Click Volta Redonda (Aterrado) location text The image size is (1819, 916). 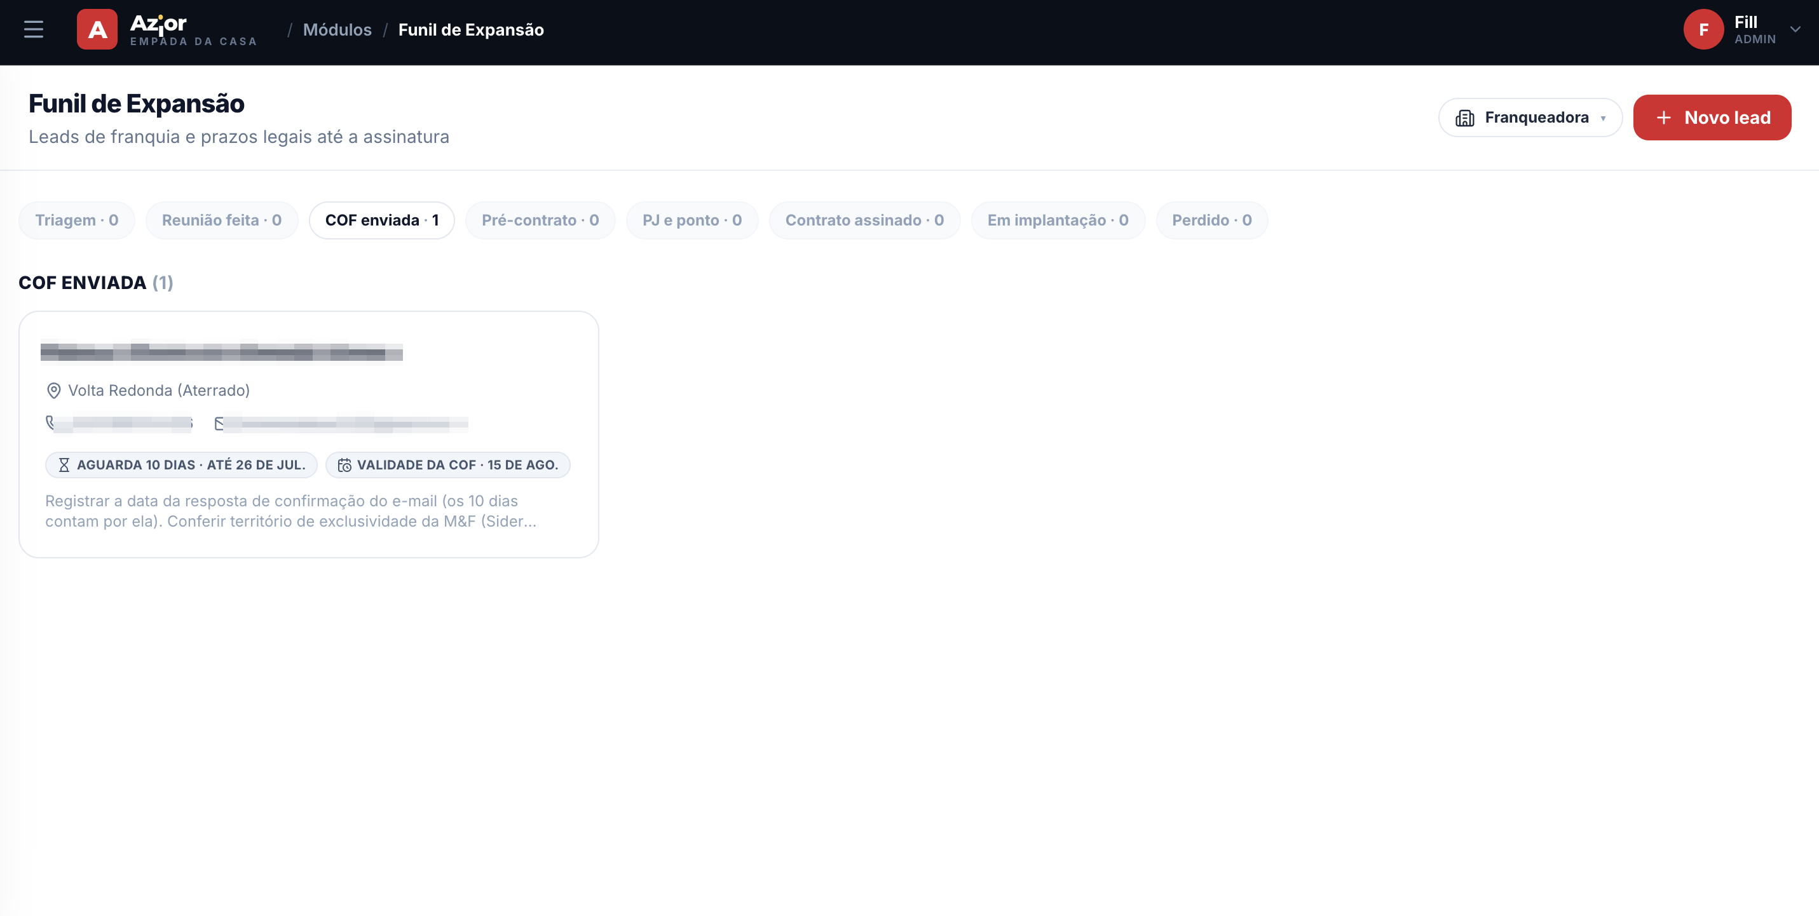159,391
